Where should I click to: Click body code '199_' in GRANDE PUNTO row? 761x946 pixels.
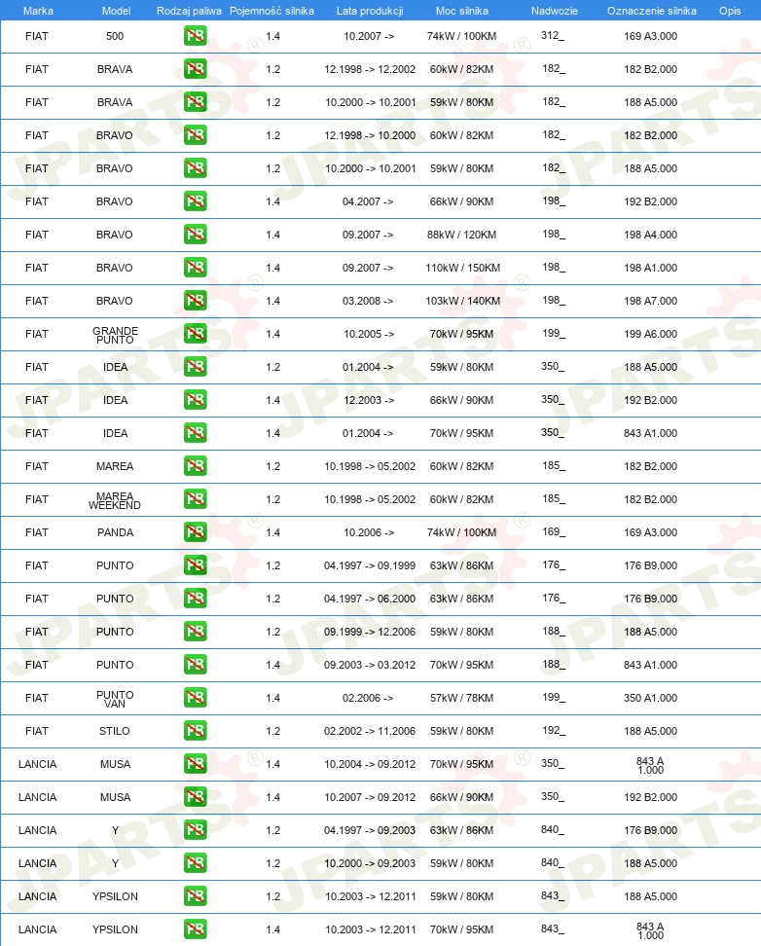[x=554, y=334]
